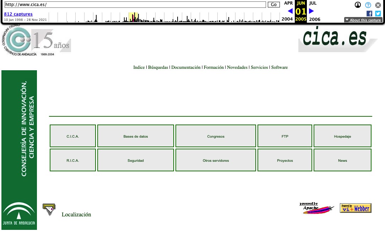Click the highlighted 2005 year in timeline
The height and width of the screenshot is (232, 385).
pos(301,19)
